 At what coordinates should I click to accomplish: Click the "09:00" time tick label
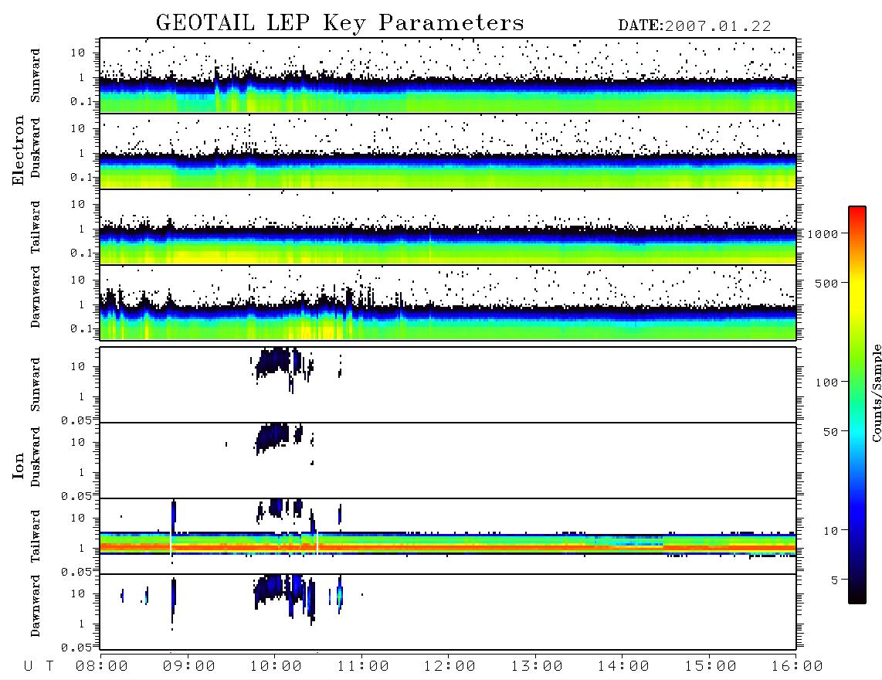(x=189, y=667)
